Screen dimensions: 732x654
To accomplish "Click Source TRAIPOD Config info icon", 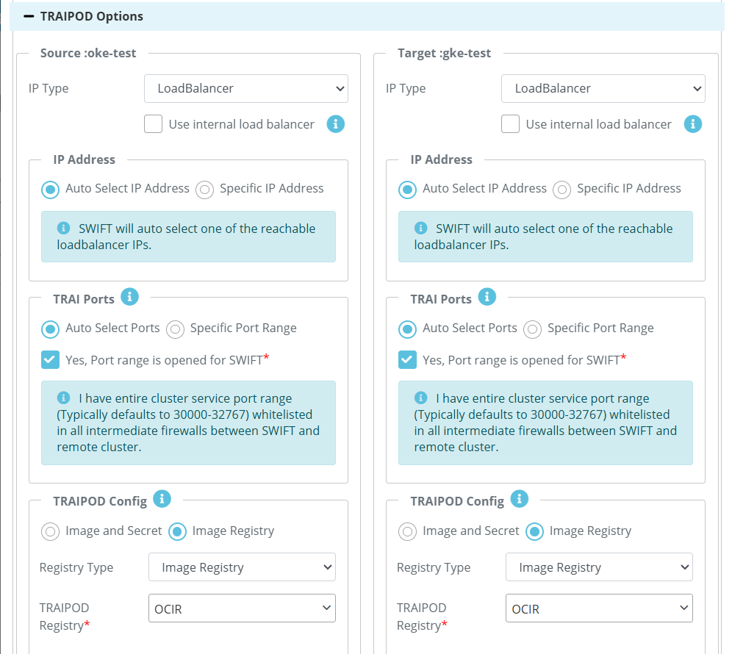I will pyautogui.click(x=162, y=499).
